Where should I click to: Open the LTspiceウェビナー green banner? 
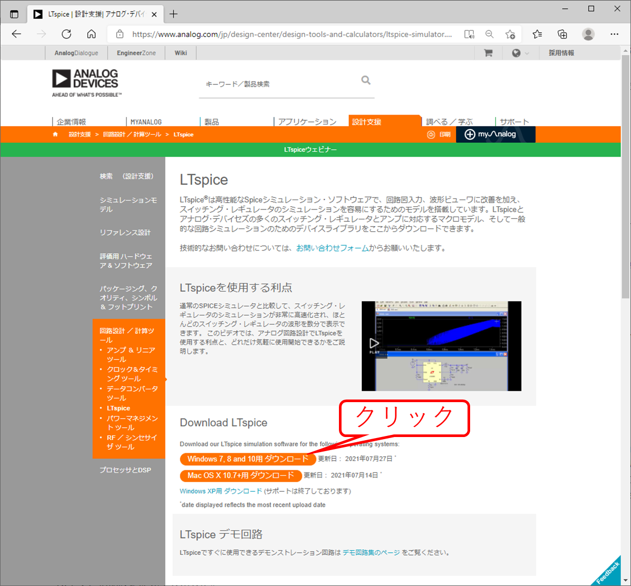(310, 149)
